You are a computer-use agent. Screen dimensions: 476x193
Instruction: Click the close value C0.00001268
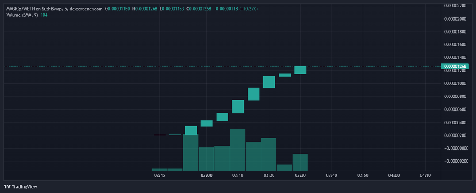point(199,9)
